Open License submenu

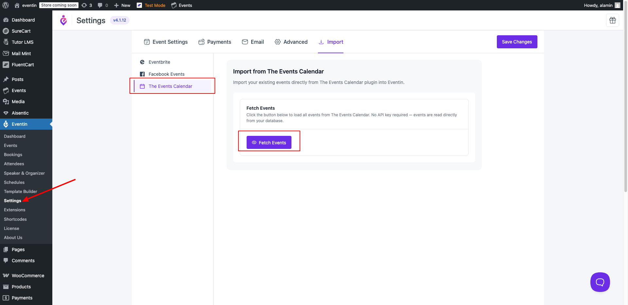point(11,228)
